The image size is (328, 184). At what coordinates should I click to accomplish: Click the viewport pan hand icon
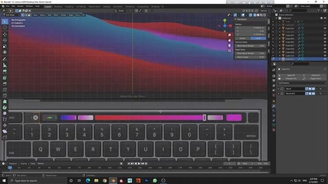coord(230,40)
